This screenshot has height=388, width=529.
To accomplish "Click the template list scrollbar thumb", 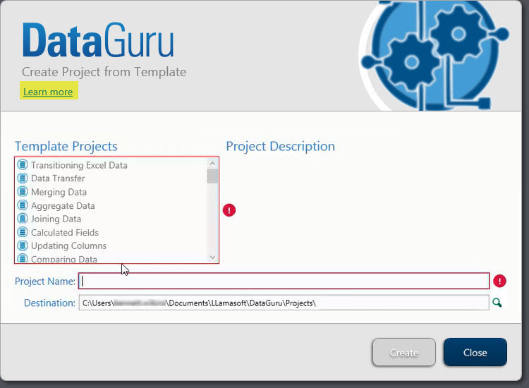I will point(212,176).
